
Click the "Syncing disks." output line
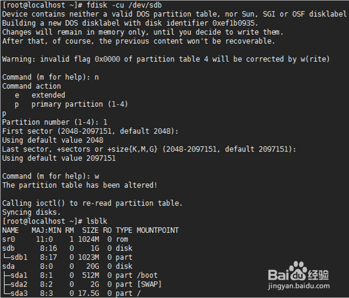pos(31,212)
